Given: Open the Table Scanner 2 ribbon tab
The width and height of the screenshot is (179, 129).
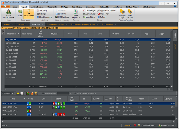Looking at the screenshot, I should point(149,7).
